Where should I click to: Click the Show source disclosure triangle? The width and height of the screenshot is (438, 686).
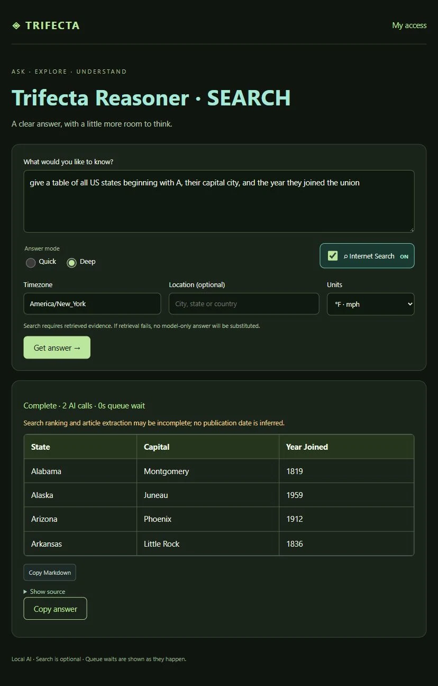(25, 592)
